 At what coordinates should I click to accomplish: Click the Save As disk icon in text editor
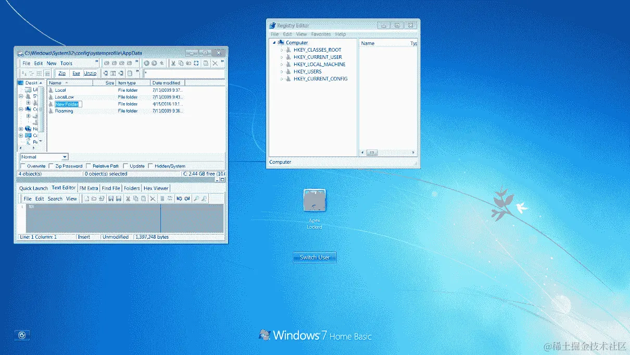point(119,199)
